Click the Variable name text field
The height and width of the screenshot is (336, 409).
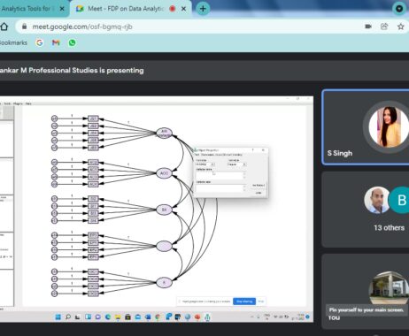220,175
